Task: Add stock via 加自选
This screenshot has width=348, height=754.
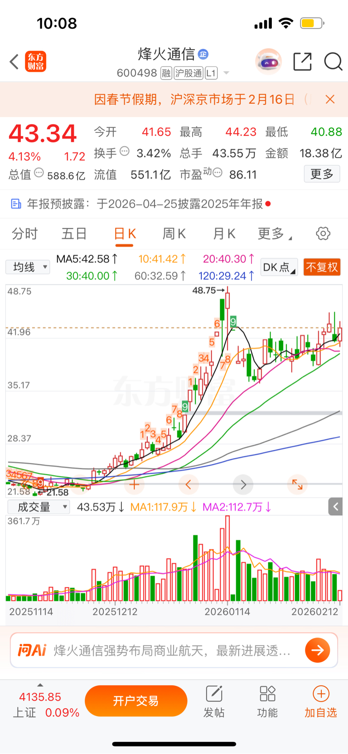Action: click(321, 702)
